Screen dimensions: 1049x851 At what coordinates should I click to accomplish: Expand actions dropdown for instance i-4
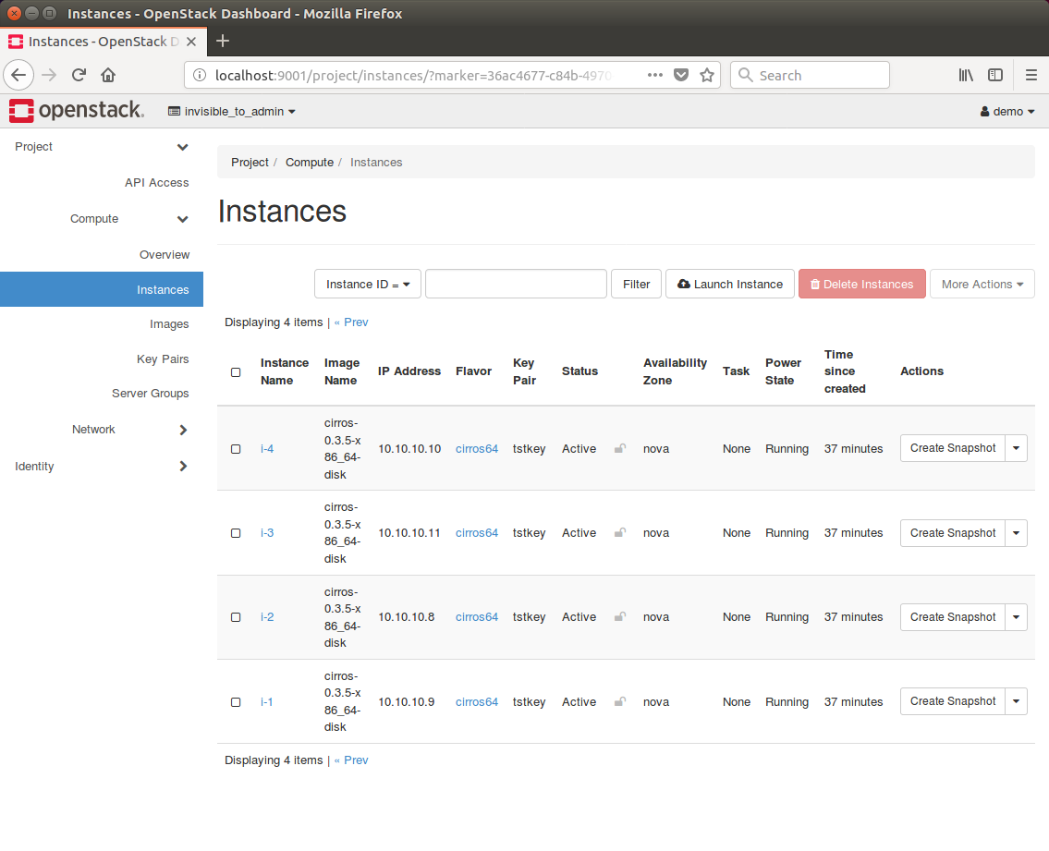(x=1017, y=448)
